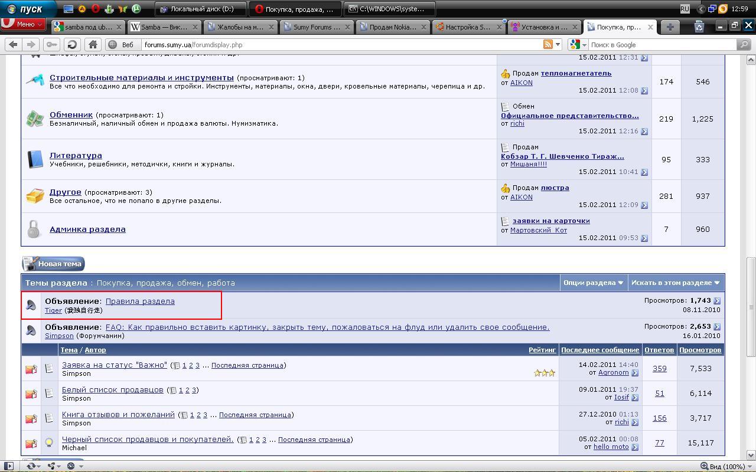This screenshot has width=756, height=472.
Task: Click the search magnifier button
Action: click(744, 44)
